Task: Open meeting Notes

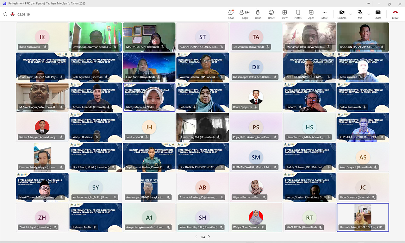Action: pos(298,14)
